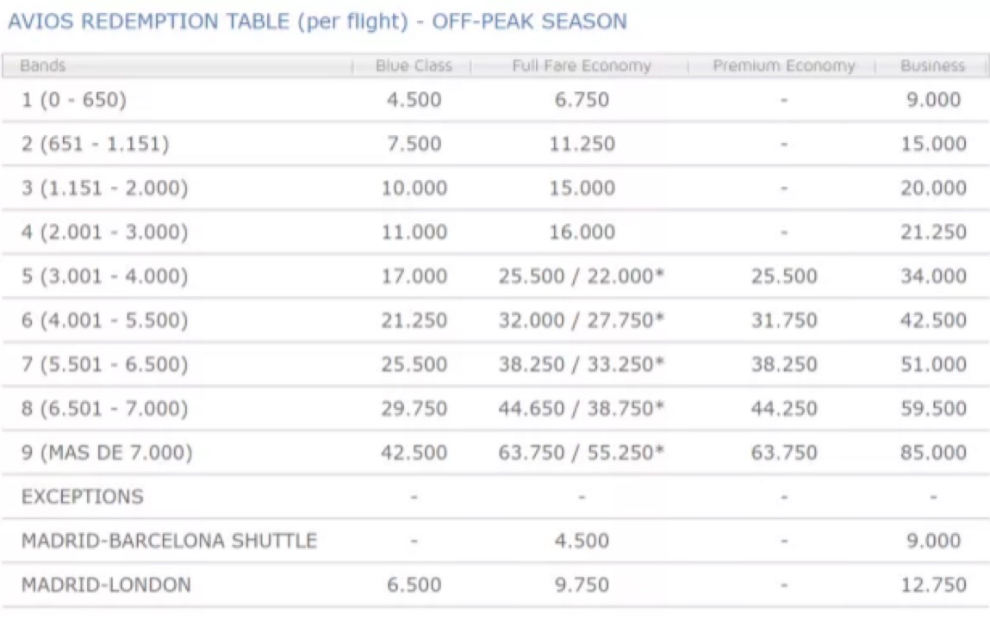This screenshot has height=643, width=990.
Task: Click the 7 (5.501 - 6.500) band label
Action: click(105, 365)
